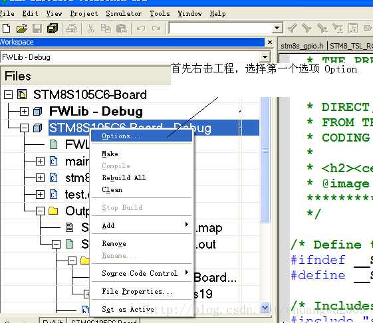373x323 pixels.
Task: Click the scroll down arrow of the file tree
Action: click(x=265, y=307)
